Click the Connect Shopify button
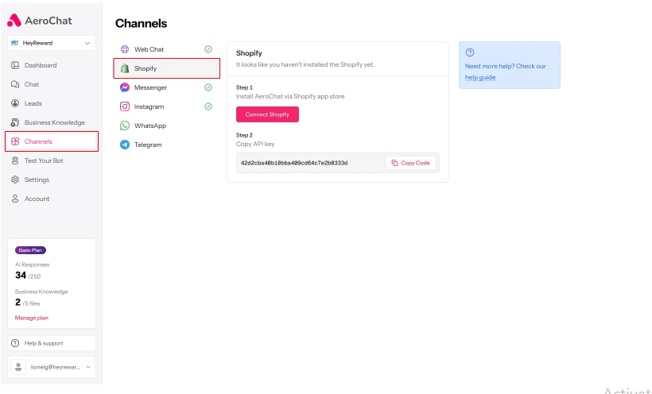Viewport: 652px width, 394px height. (267, 114)
